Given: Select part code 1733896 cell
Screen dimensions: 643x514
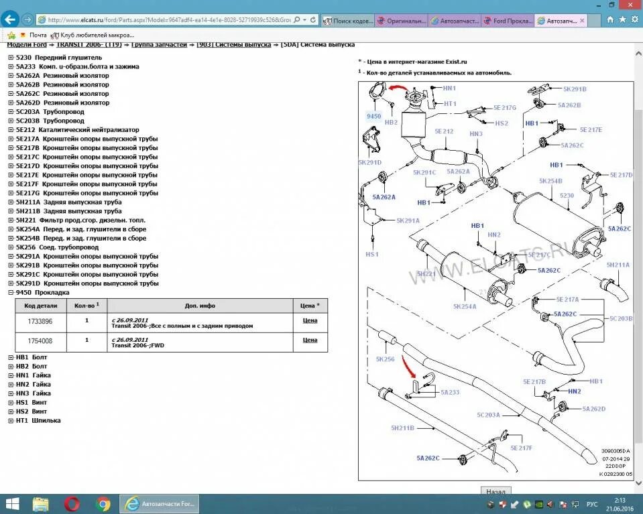Looking at the screenshot, I should [x=40, y=322].
